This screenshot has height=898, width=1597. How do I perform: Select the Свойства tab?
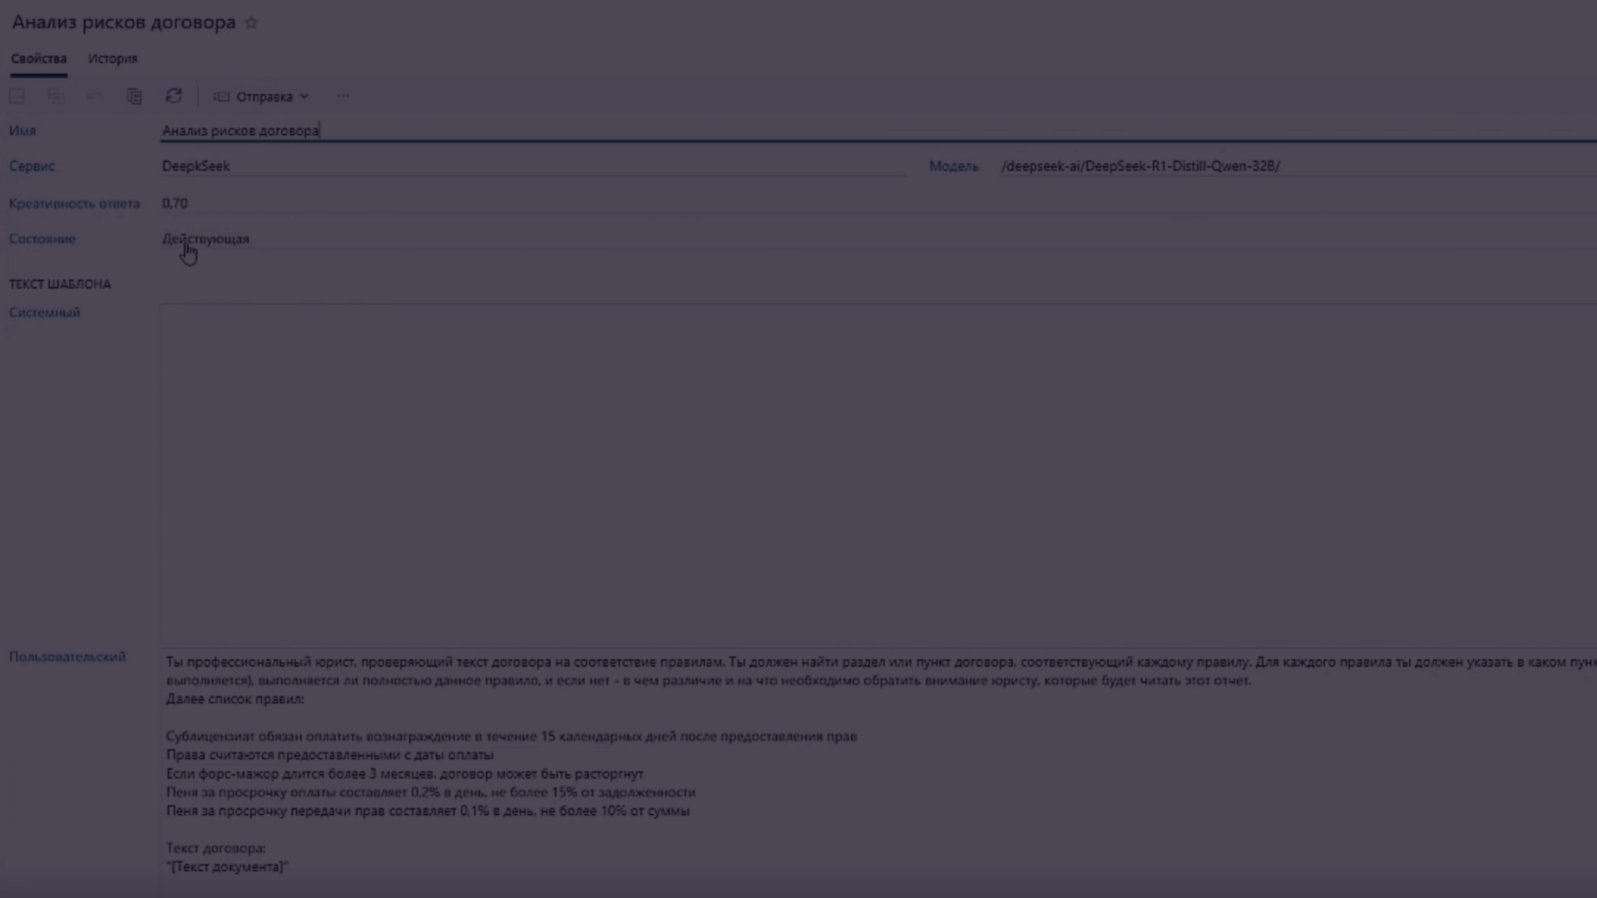point(38,59)
